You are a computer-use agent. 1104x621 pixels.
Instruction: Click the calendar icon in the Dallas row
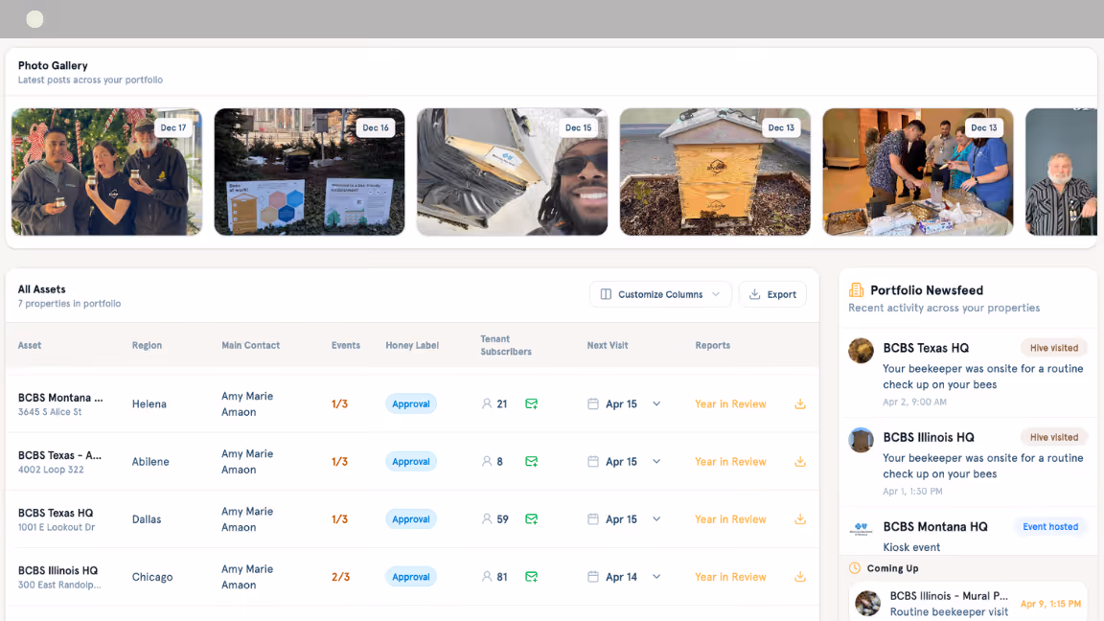point(593,519)
